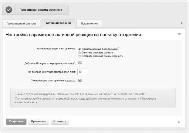Click the 'Применить' button
189x133 pixels.
click(x=39, y=122)
